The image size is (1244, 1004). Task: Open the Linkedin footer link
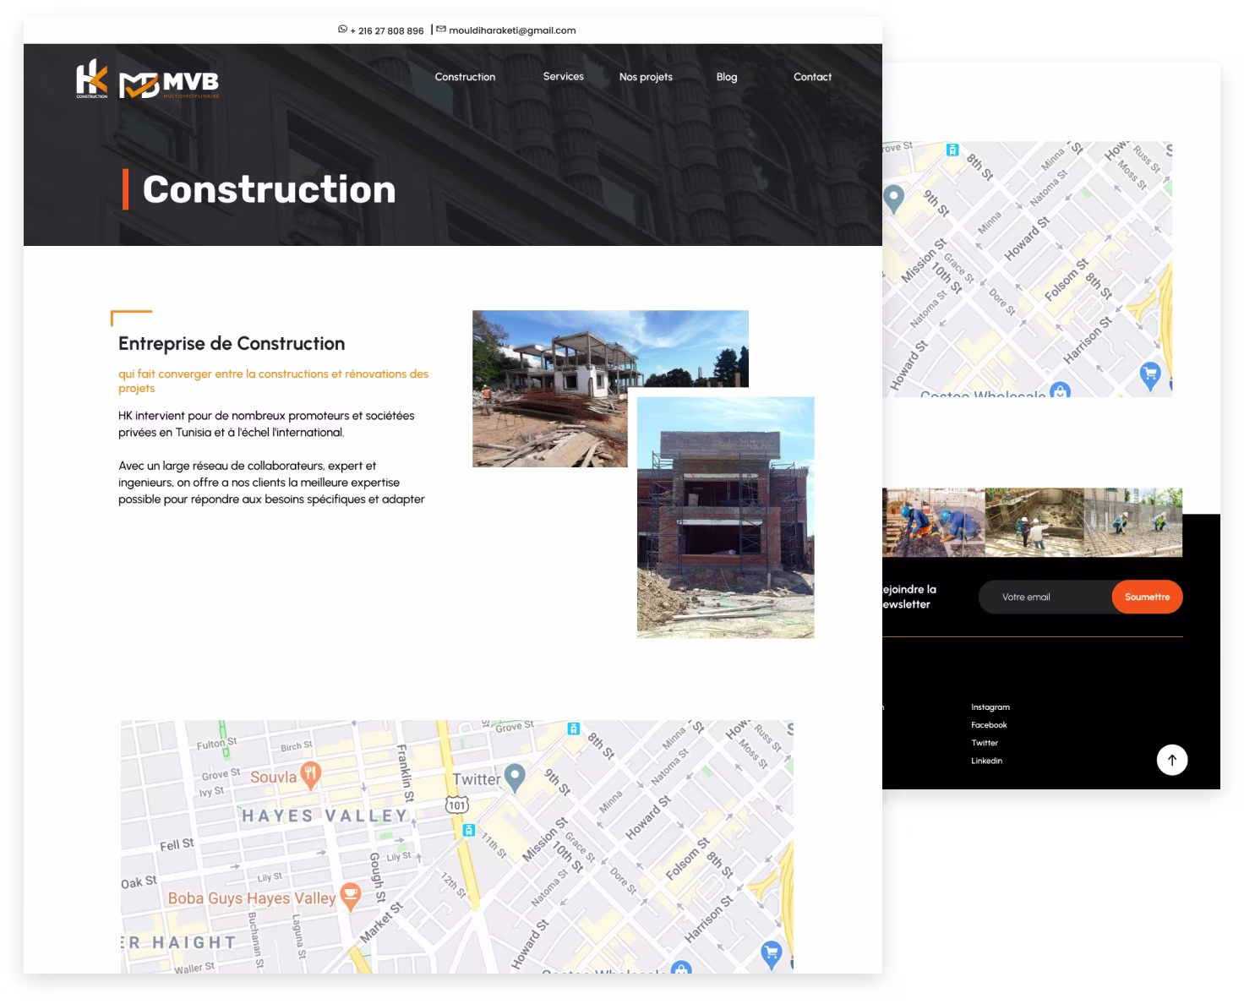pyautogui.click(x=986, y=761)
